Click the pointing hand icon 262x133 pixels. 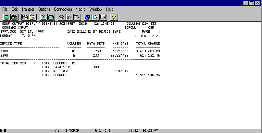tap(95, 17)
